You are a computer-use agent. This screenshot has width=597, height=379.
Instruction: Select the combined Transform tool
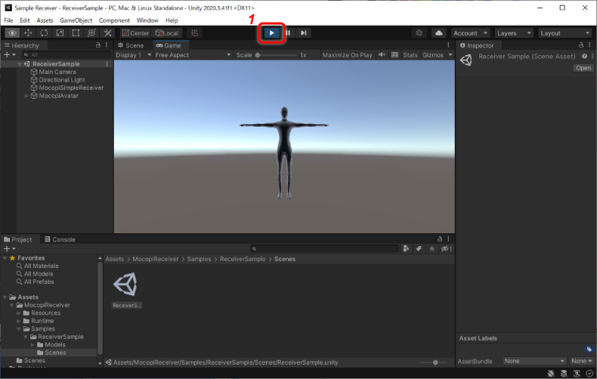91,33
